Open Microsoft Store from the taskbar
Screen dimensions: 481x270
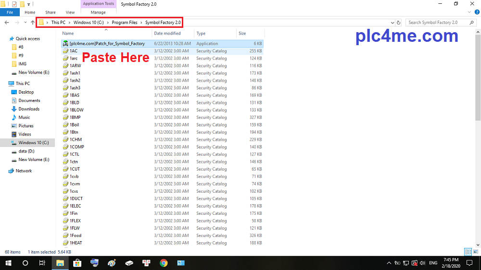click(x=77, y=263)
